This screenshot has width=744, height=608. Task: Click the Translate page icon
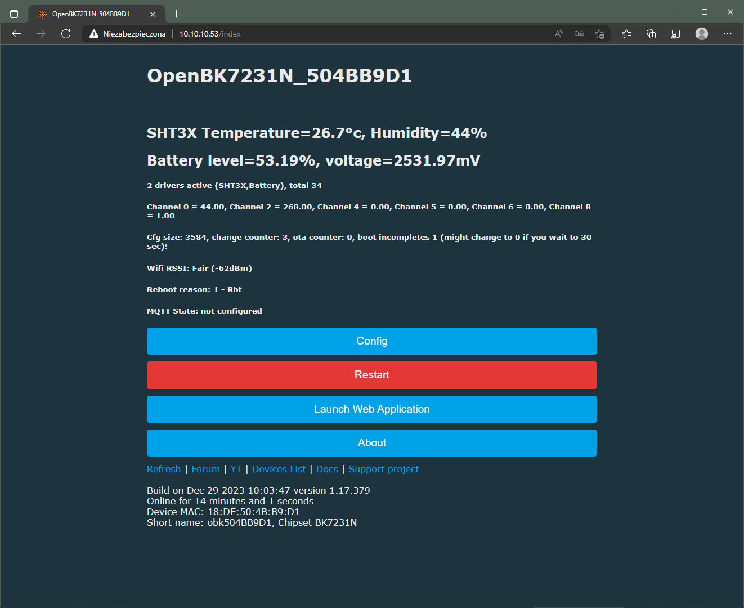(x=579, y=34)
